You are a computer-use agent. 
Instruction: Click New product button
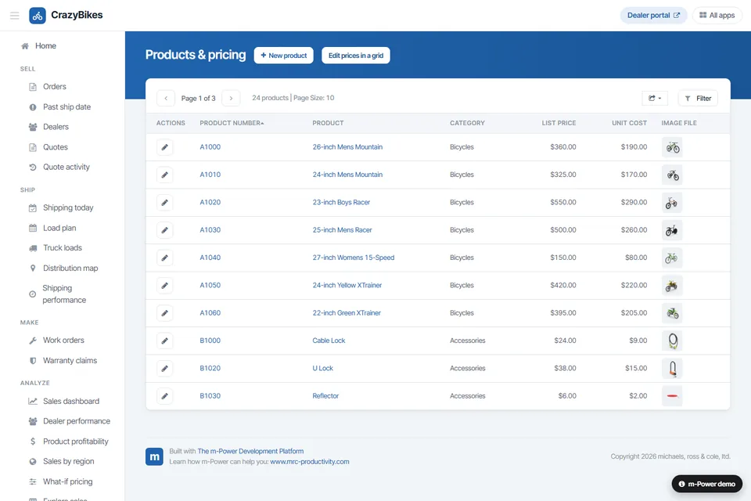283,55
